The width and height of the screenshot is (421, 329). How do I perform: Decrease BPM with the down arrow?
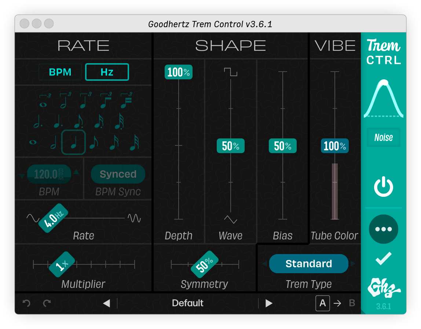[x=22, y=176]
